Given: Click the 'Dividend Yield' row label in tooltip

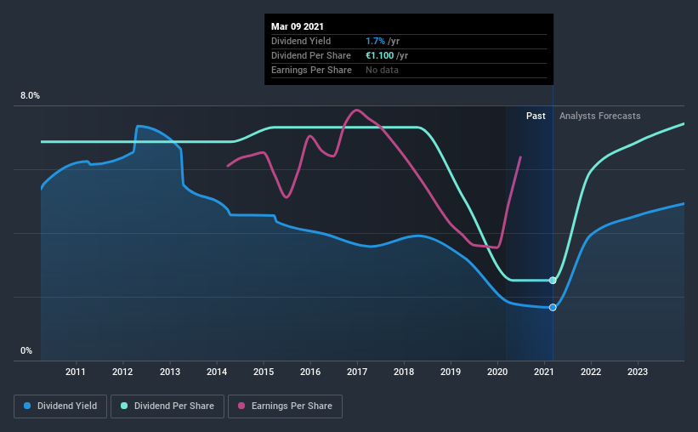Looking at the screenshot, I should [301, 41].
